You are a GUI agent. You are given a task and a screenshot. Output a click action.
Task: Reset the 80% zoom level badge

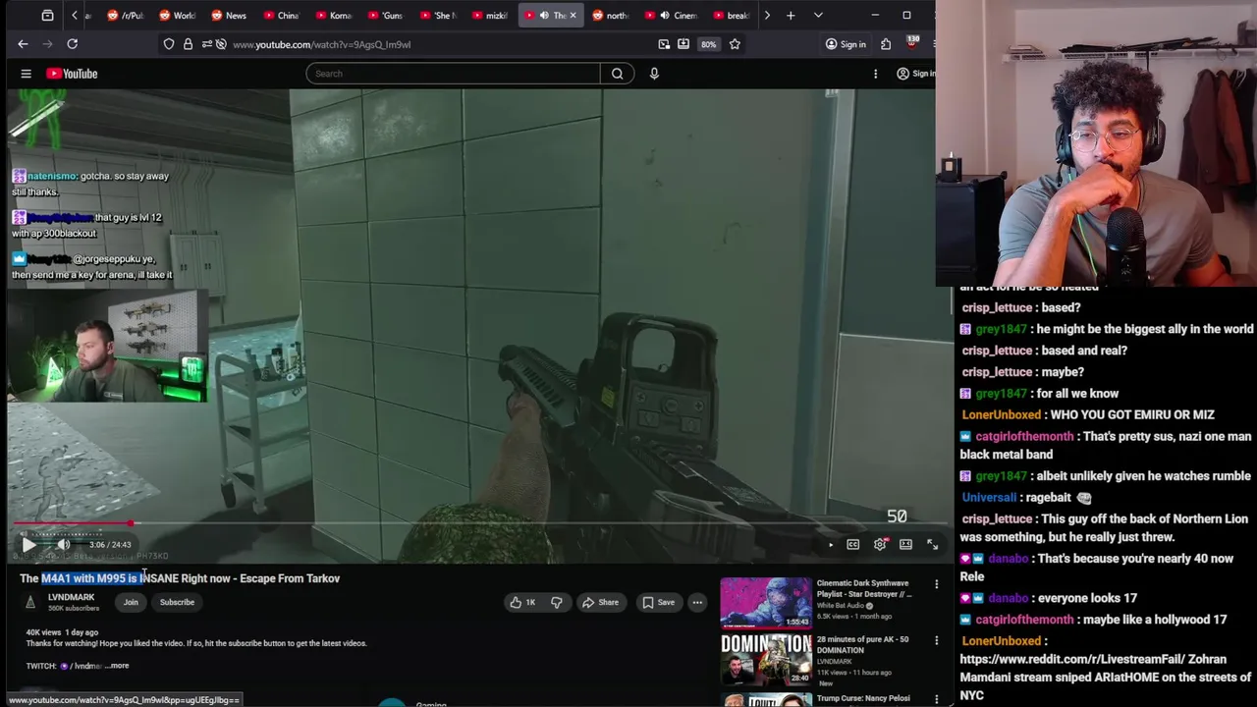tap(708, 44)
